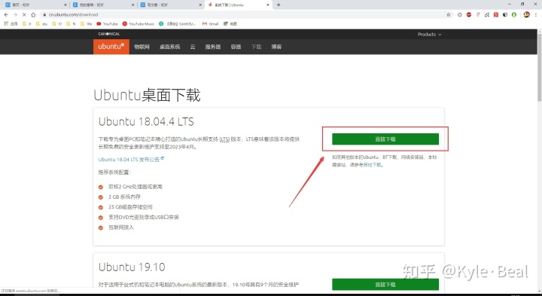Download Ubuntu 19.10 directly

click(385, 285)
